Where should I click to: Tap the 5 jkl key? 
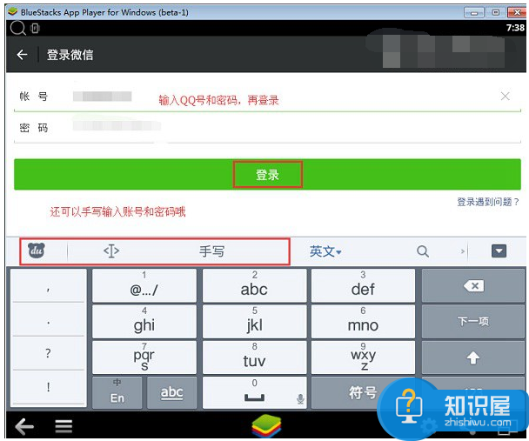254,321
